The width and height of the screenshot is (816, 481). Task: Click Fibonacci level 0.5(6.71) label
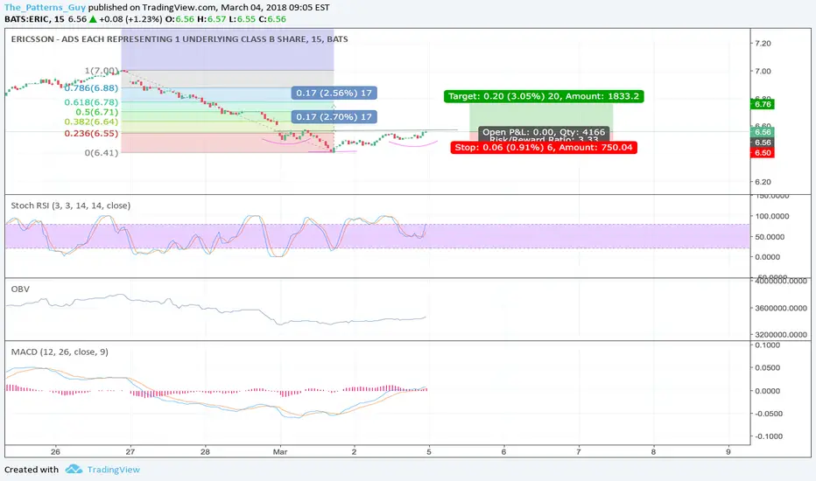click(x=97, y=112)
